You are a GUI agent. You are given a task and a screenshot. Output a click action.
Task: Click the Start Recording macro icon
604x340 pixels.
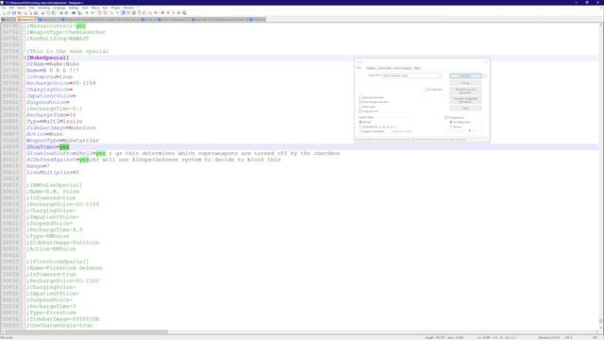[x=162, y=12]
